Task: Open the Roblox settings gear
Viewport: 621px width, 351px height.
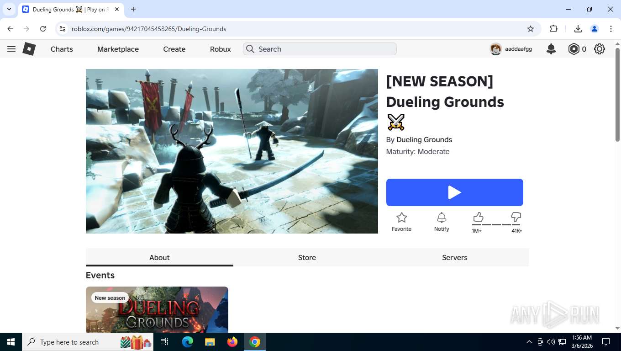Action: point(600,49)
